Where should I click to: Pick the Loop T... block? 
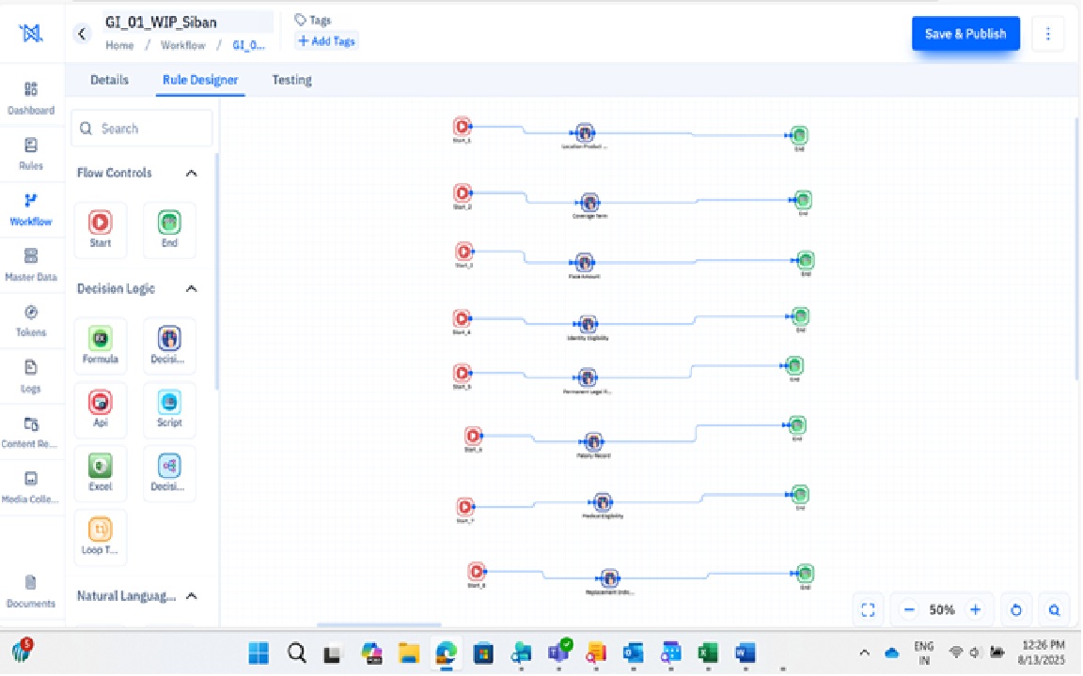101,537
